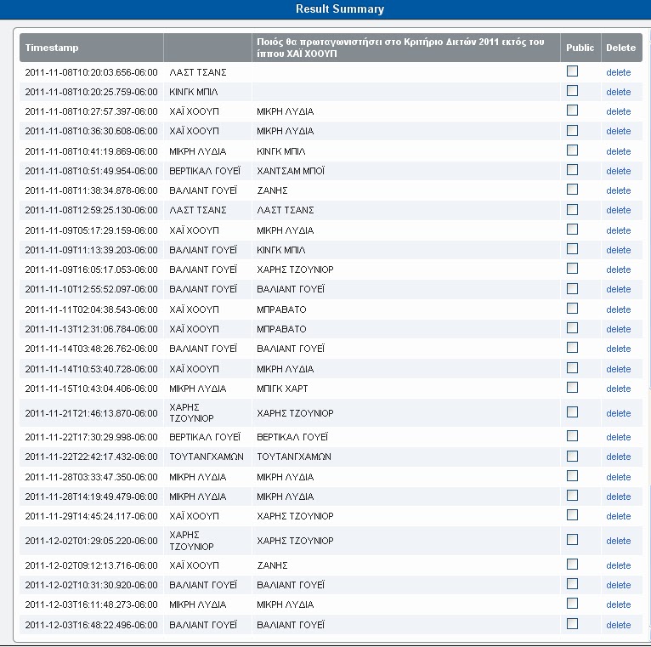This screenshot has width=651, height=647.
Task: Click ΜΠΙΓΚ ΧΑΡΤ answer cell
Action: pos(282,389)
